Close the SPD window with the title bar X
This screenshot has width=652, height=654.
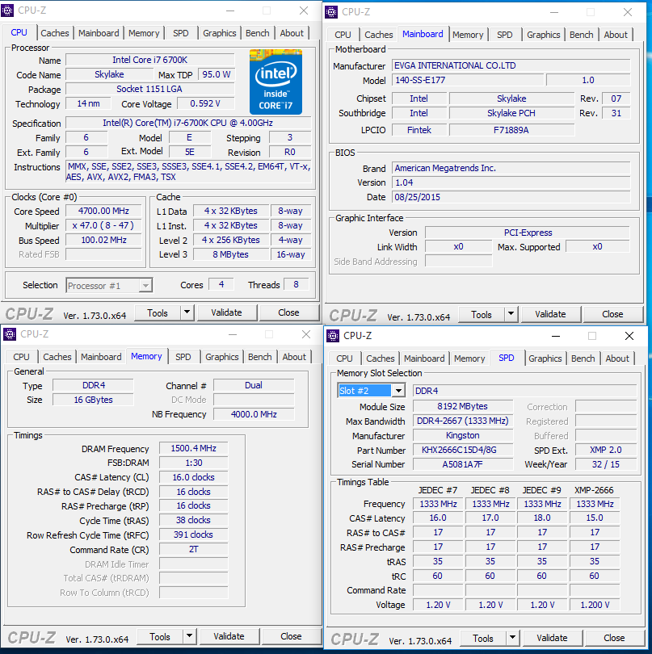tap(629, 336)
